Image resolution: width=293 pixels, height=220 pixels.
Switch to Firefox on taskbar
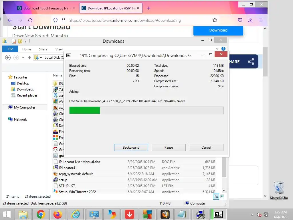click(x=58, y=214)
